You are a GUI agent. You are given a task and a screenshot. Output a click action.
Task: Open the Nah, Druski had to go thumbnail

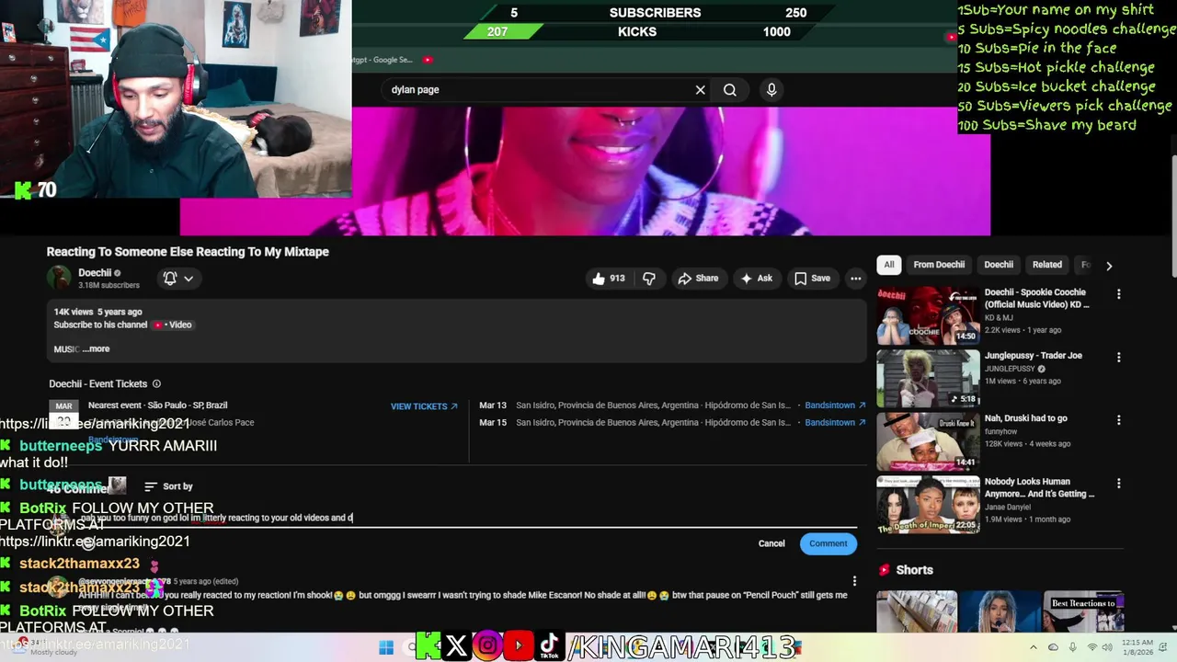point(928,441)
